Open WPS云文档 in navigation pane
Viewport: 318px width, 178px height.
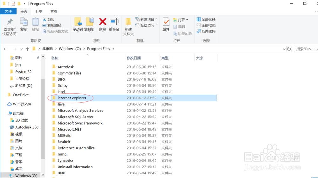[19, 104]
